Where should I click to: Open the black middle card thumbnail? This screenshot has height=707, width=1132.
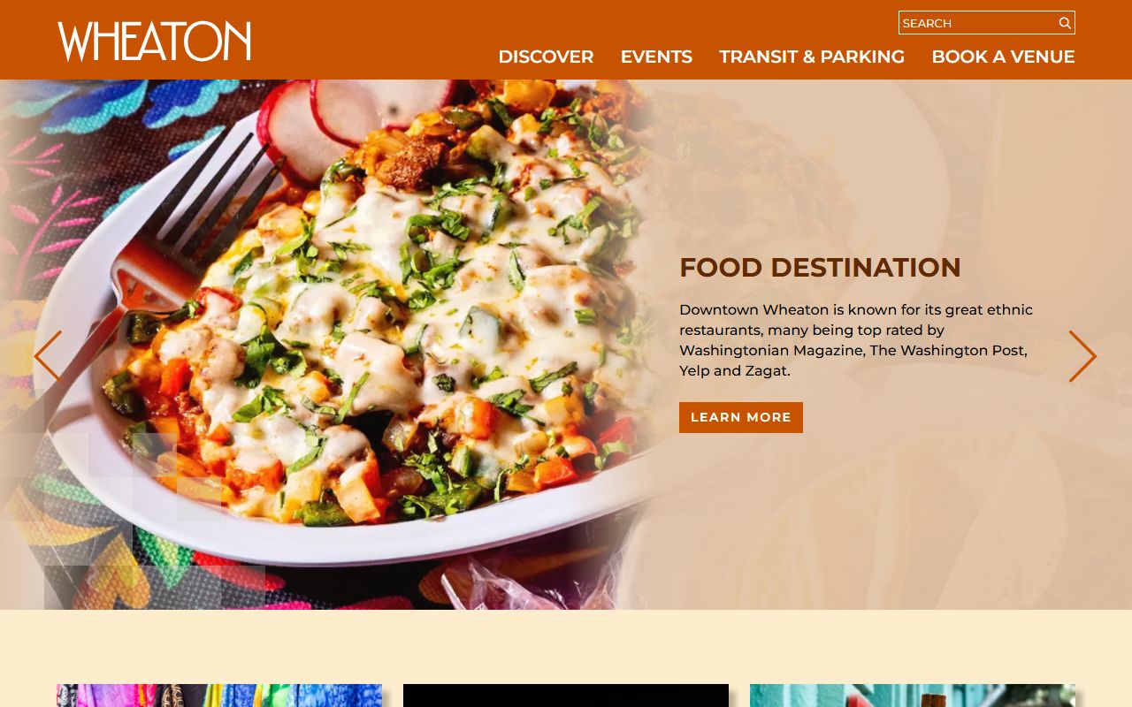tap(566, 696)
